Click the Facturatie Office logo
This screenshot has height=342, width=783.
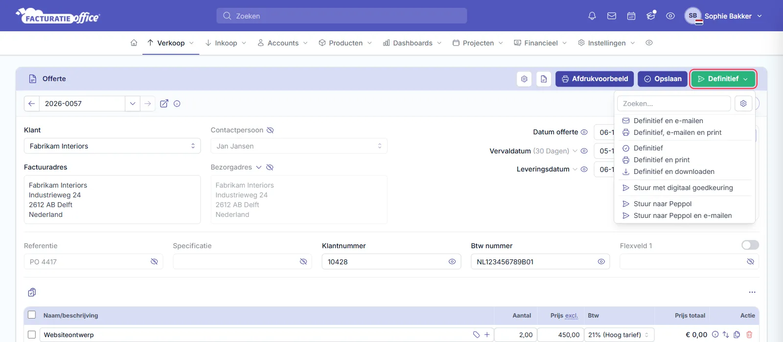coord(58,16)
